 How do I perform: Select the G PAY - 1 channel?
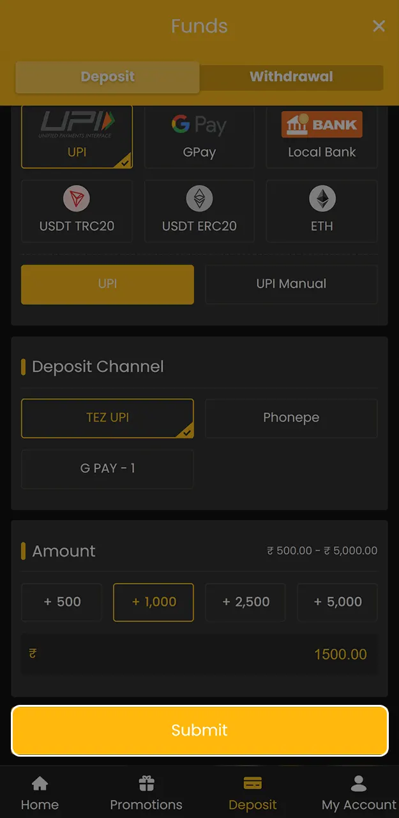(107, 469)
